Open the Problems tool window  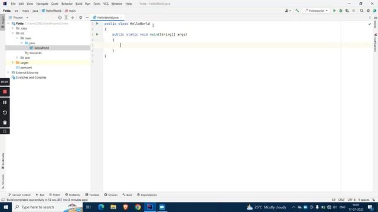pos(73,195)
